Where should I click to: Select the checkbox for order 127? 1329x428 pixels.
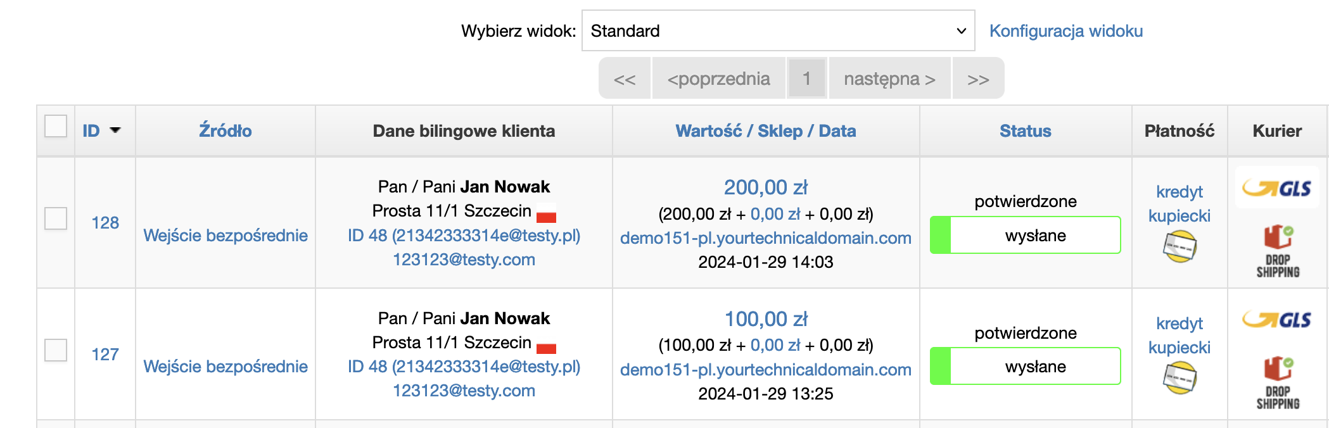(56, 350)
